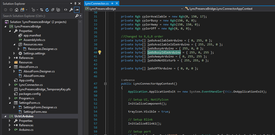Collapse the LyncPresenceBridge project node
The width and height of the screenshot is (275, 135).
click(5, 26)
